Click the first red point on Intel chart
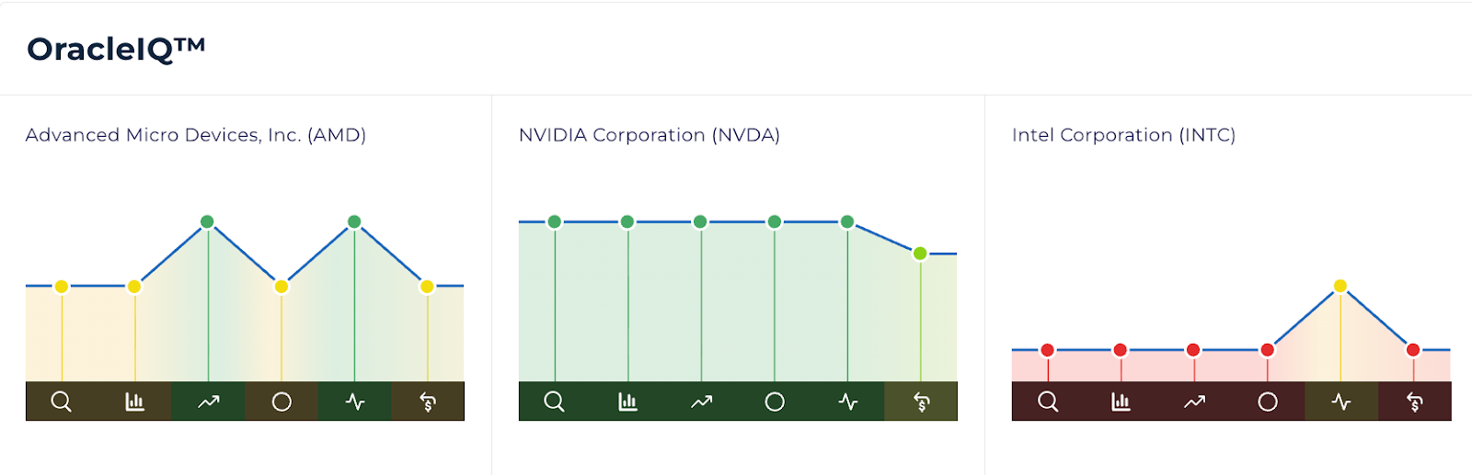 pyautogui.click(x=1047, y=350)
